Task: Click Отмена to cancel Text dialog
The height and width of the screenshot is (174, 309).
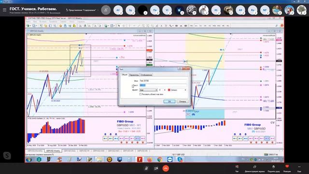Action: 183,101
